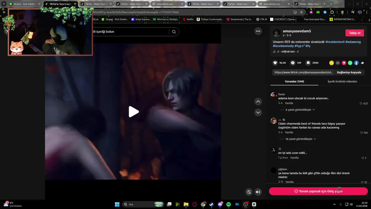Like the video with the heart icon
The height and width of the screenshot is (209, 371).
(275, 63)
